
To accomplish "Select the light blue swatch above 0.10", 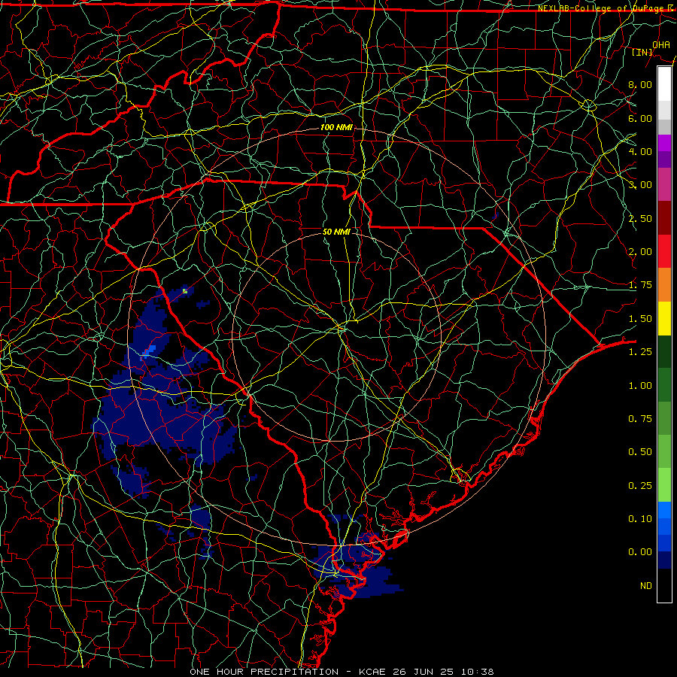I will point(664,510).
